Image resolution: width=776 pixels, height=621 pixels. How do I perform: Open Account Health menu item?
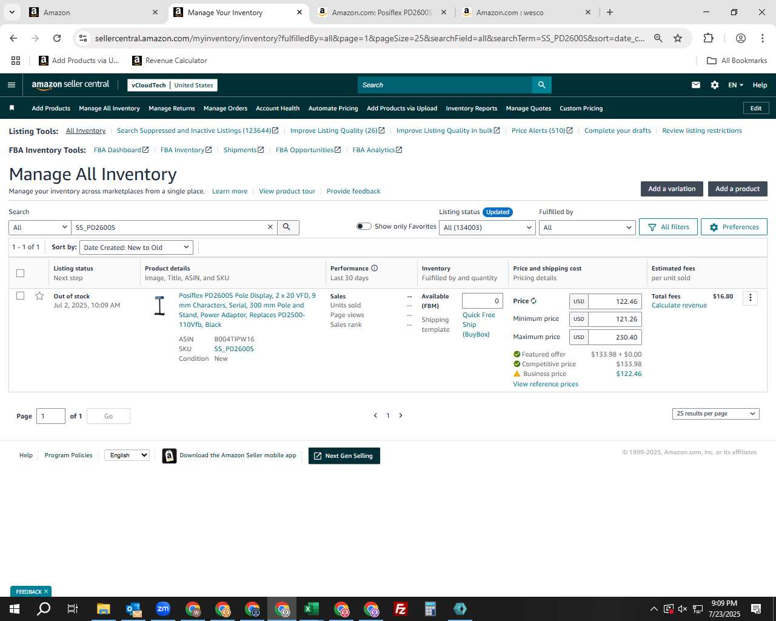click(278, 108)
